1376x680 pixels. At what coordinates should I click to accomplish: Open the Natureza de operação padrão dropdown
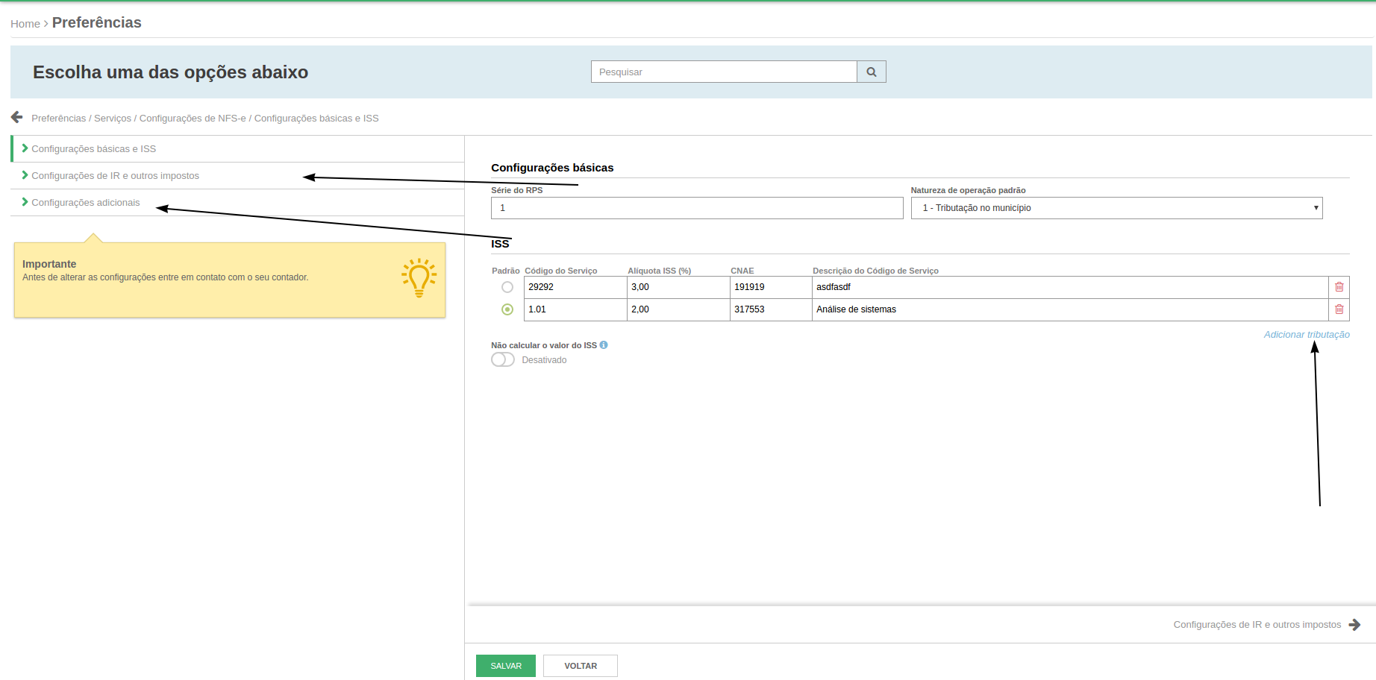[x=1116, y=208]
